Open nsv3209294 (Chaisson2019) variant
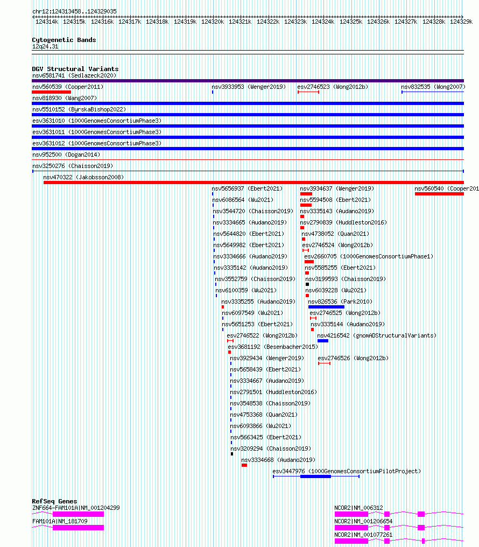This screenshot has height=547, width=479. pos(271,448)
